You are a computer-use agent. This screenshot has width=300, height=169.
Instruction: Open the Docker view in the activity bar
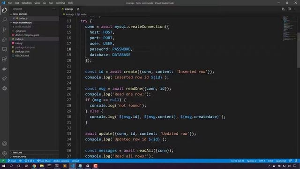(5, 69)
